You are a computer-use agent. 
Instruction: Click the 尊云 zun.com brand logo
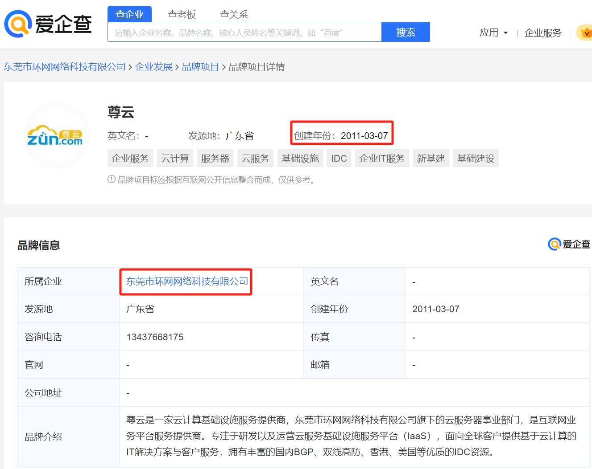click(x=57, y=135)
